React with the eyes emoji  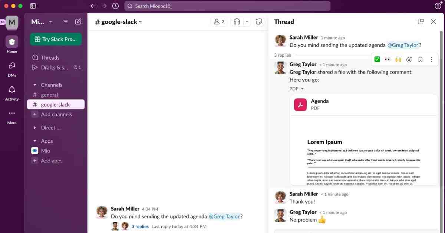click(x=388, y=60)
